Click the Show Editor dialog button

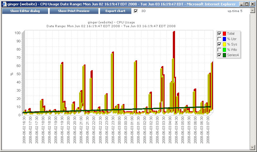pyautogui.click(x=25, y=11)
